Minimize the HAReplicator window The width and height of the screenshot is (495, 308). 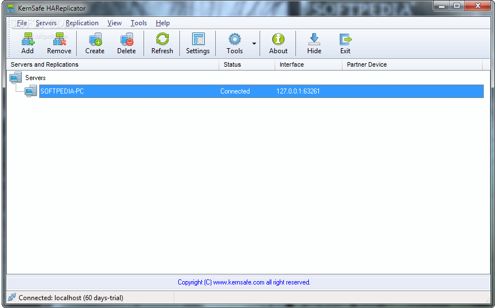click(442, 6)
